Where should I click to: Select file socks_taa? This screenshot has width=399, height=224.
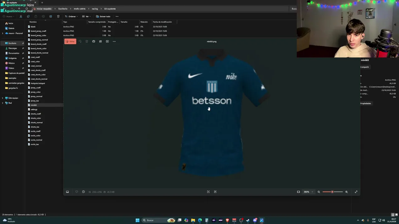tap(35, 144)
